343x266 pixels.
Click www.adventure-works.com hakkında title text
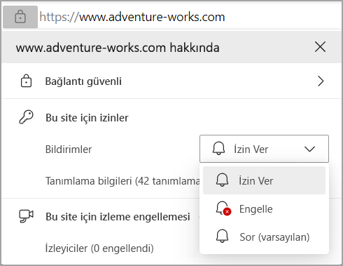pos(118,48)
